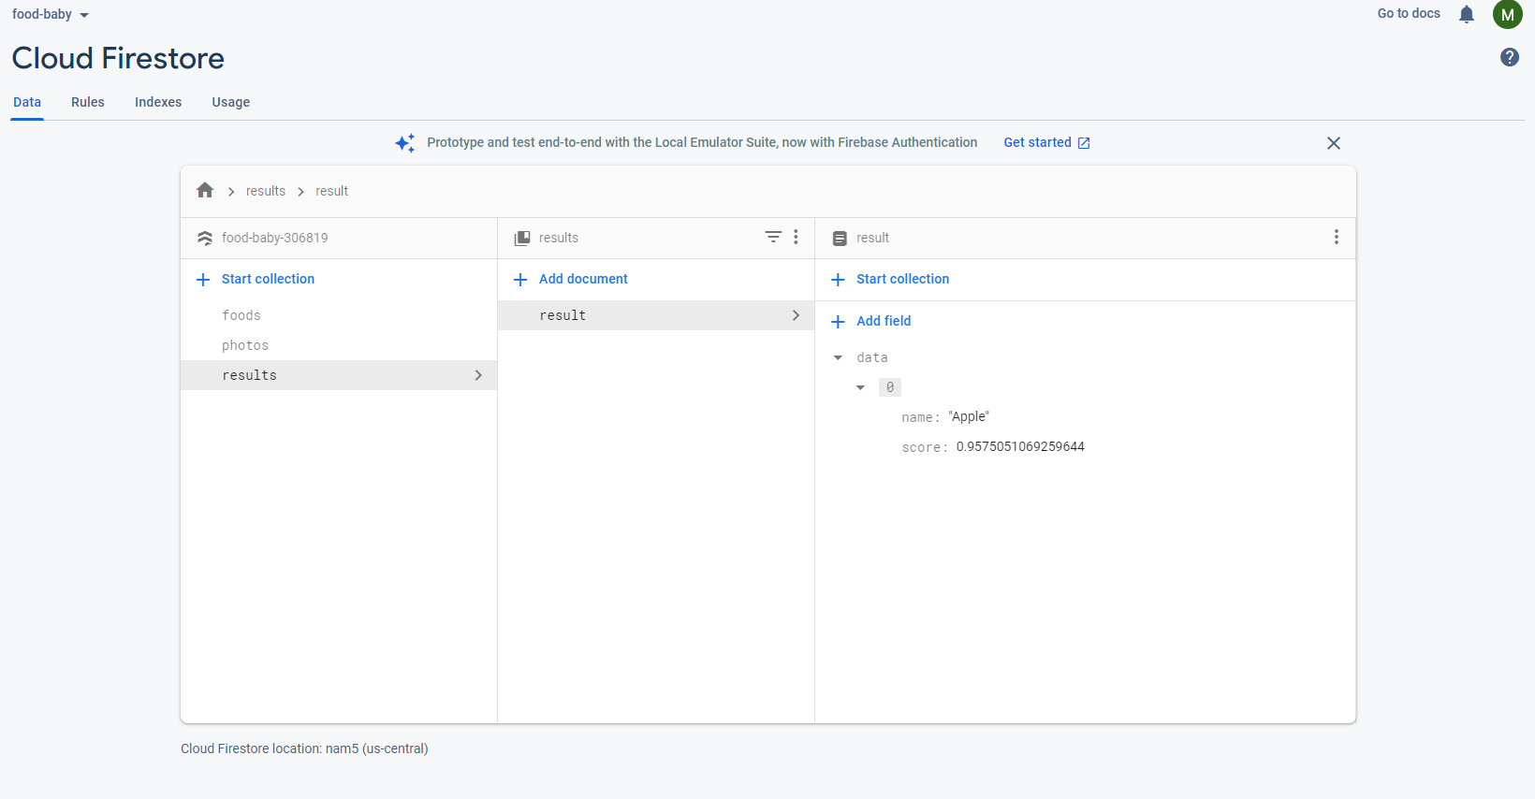
Task: Click the home icon in breadcrumb
Action: pos(205,191)
